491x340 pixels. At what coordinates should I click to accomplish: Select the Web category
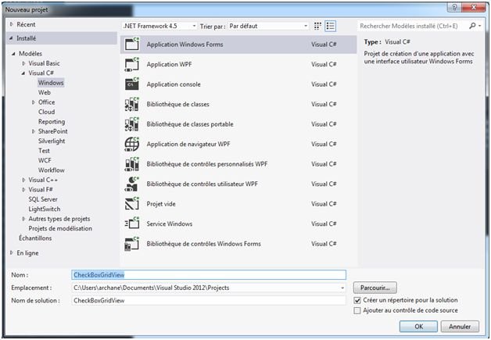pyautogui.click(x=45, y=92)
